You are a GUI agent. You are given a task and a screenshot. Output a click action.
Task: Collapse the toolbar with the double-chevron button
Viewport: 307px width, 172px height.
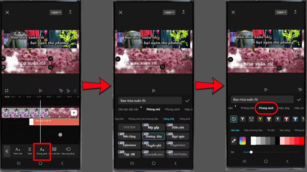(7, 151)
